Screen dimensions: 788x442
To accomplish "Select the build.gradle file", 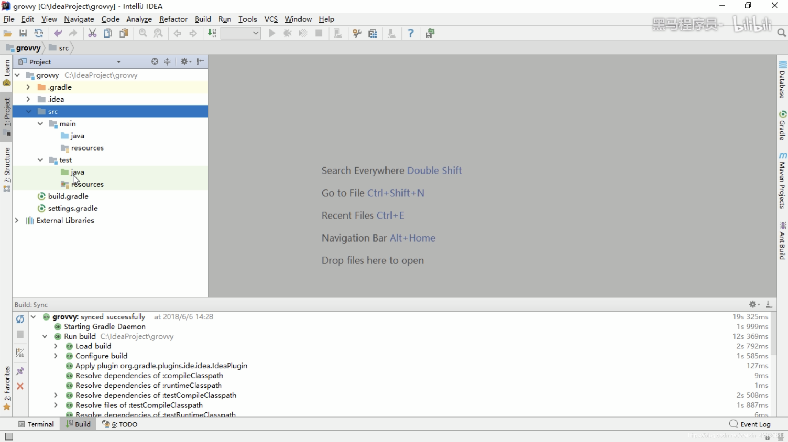I will pos(68,196).
